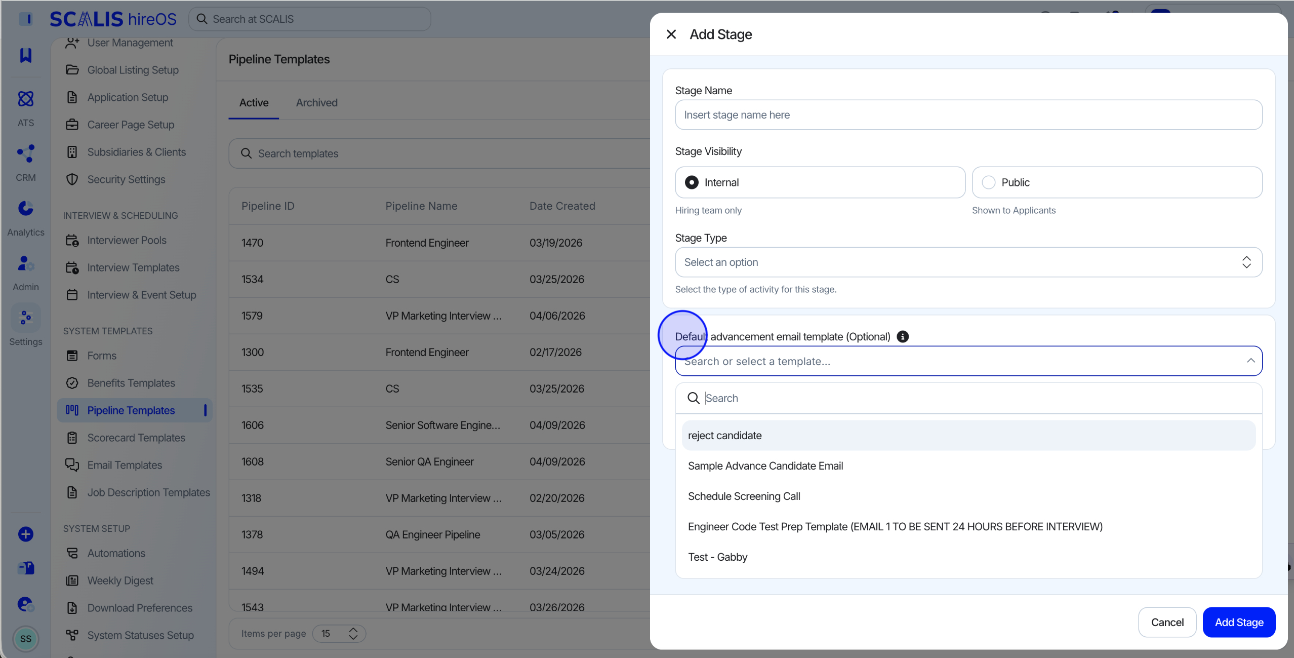Click the Date Created column header
Screen dimensions: 1294x658
(x=562, y=206)
